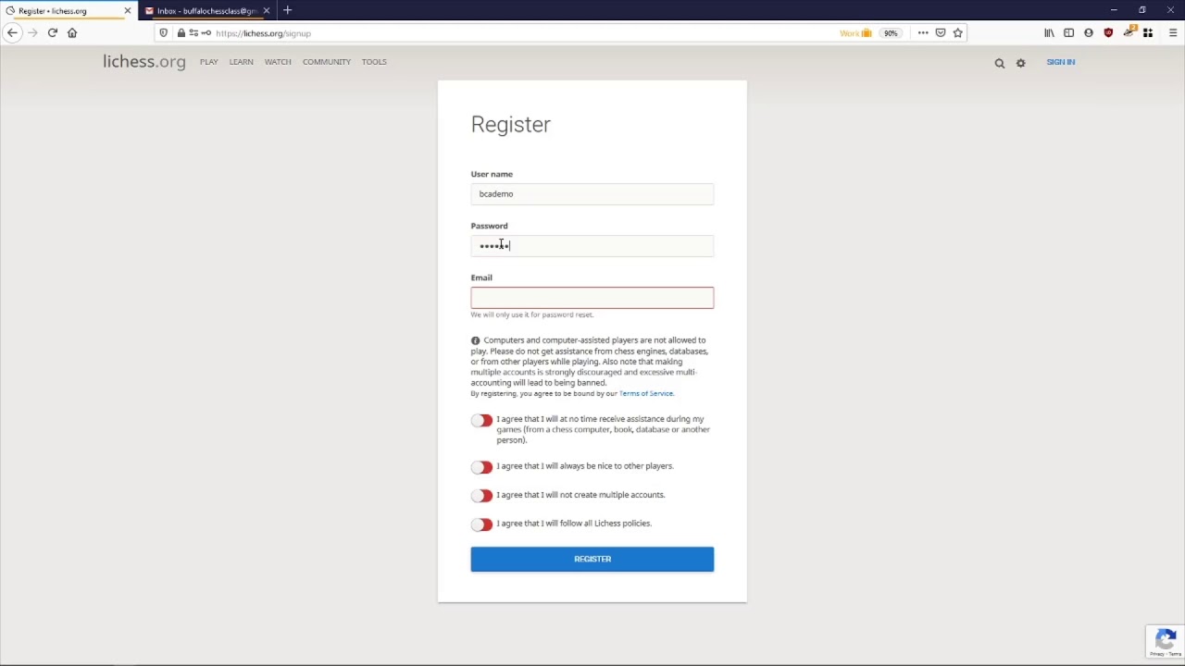
Task: Close the Inbox Gmail tab
Action: pos(267,11)
